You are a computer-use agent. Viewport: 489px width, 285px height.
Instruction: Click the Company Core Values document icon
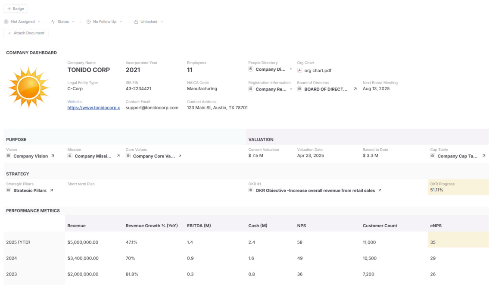[128, 156]
